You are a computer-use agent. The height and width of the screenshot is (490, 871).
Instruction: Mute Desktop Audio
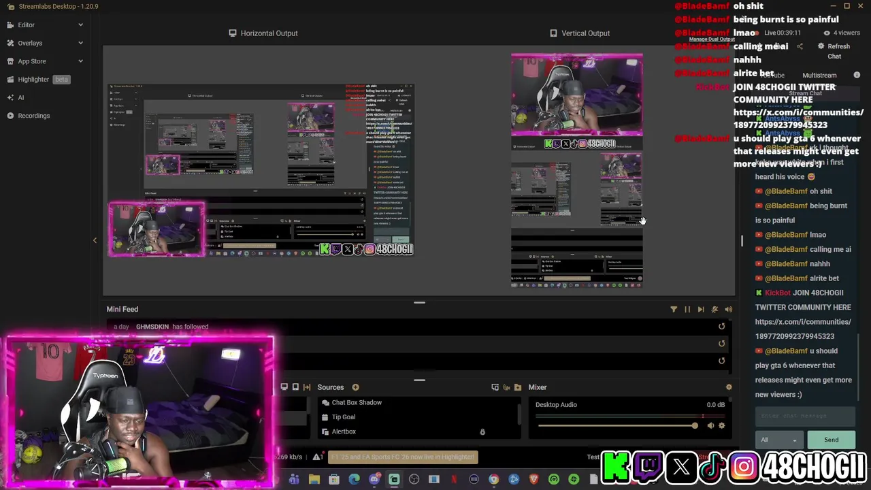(x=710, y=426)
